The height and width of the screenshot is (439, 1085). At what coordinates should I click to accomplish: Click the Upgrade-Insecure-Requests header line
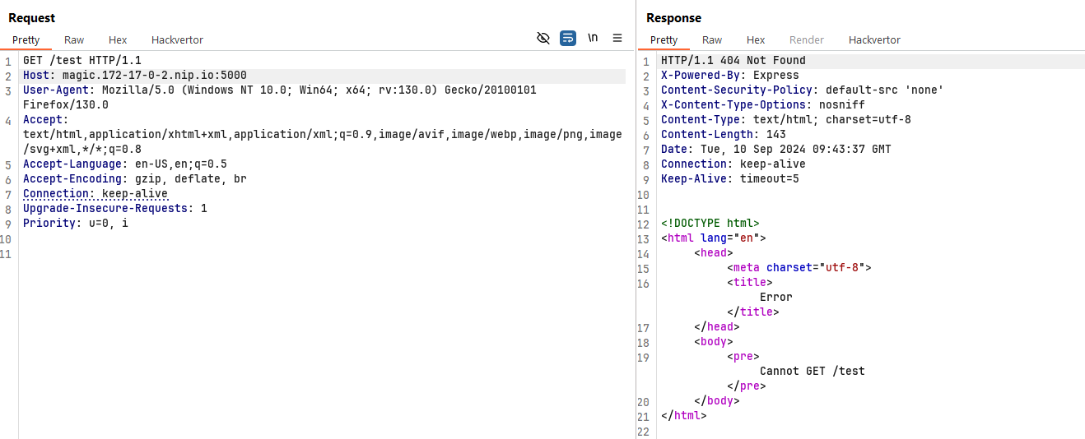[x=115, y=208]
